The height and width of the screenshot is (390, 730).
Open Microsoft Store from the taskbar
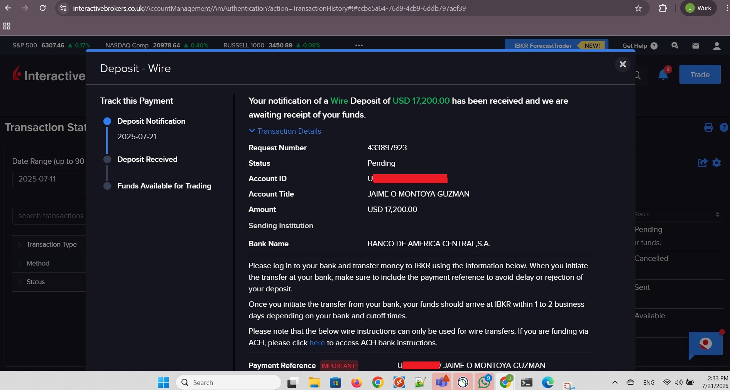335,382
